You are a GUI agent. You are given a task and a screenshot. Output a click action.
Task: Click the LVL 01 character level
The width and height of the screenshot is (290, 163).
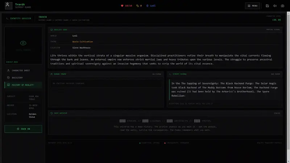pyautogui.click(x=277, y=20)
